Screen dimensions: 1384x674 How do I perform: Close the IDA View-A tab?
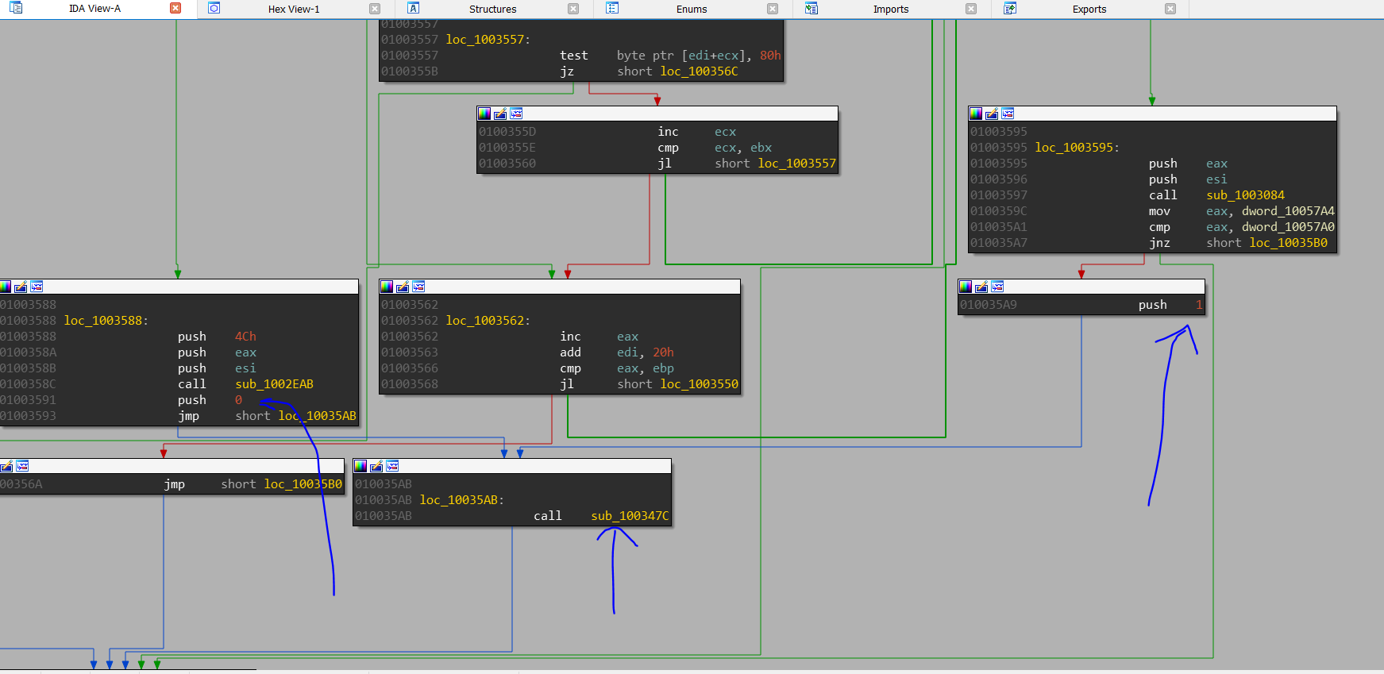coord(175,9)
